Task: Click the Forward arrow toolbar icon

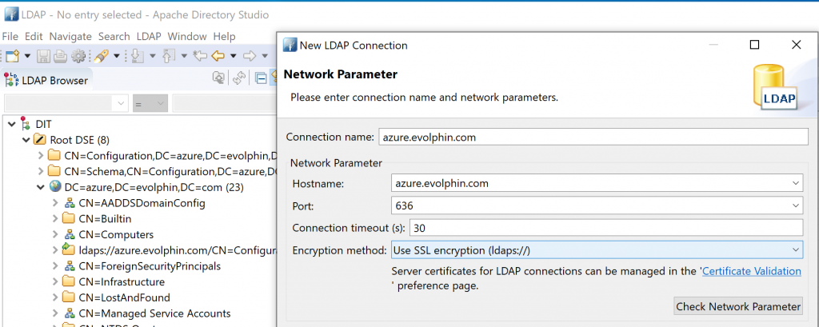Action: pyautogui.click(x=250, y=56)
